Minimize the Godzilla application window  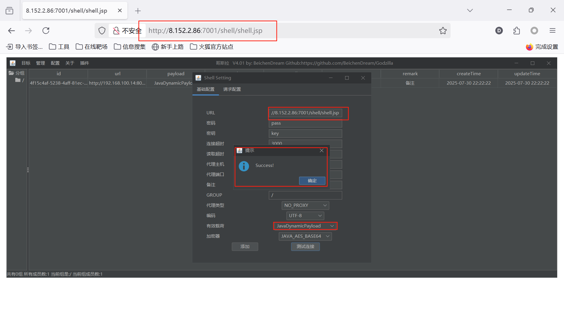click(x=516, y=63)
